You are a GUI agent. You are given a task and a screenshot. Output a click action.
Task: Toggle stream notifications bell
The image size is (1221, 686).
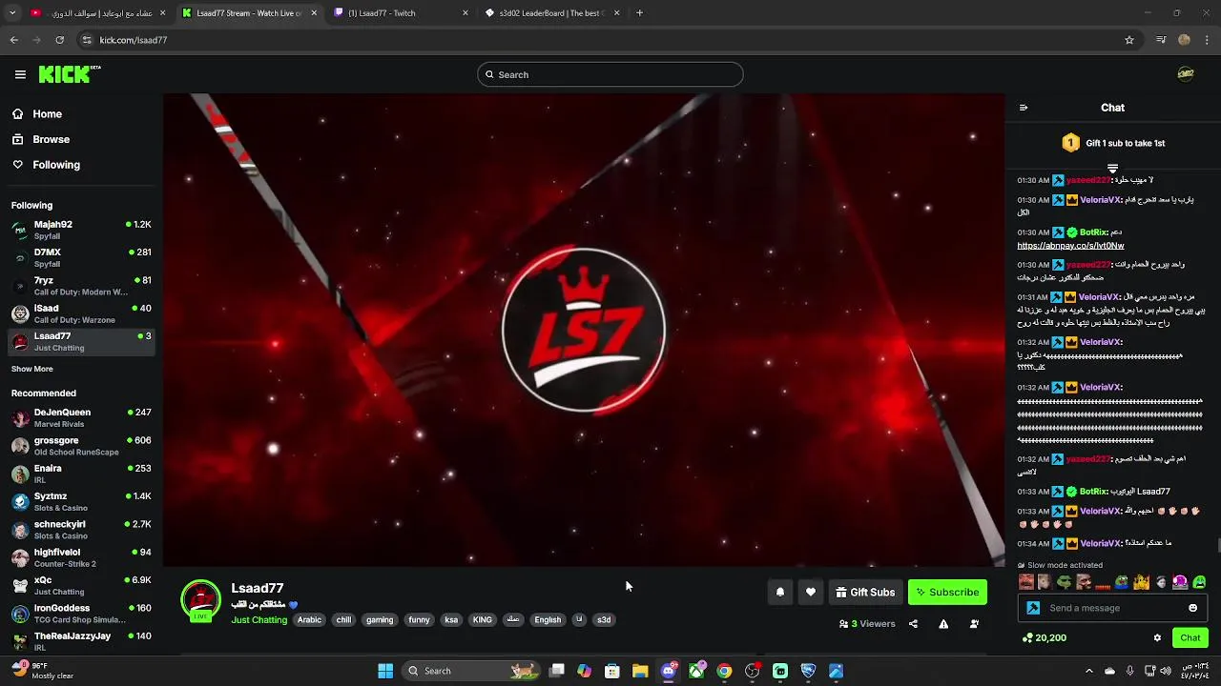[780, 592]
